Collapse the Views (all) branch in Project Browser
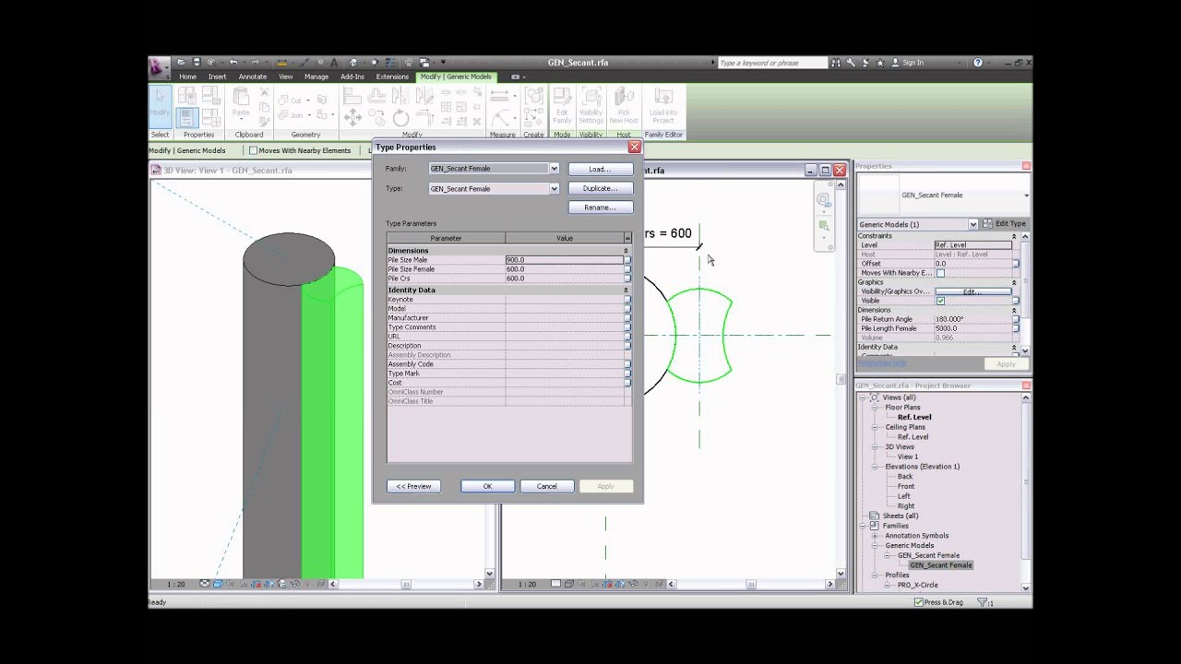This screenshot has width=1181, height=664. [x=865, y=397]
